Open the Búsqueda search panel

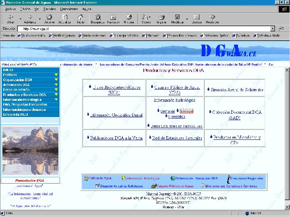point(97,19)
